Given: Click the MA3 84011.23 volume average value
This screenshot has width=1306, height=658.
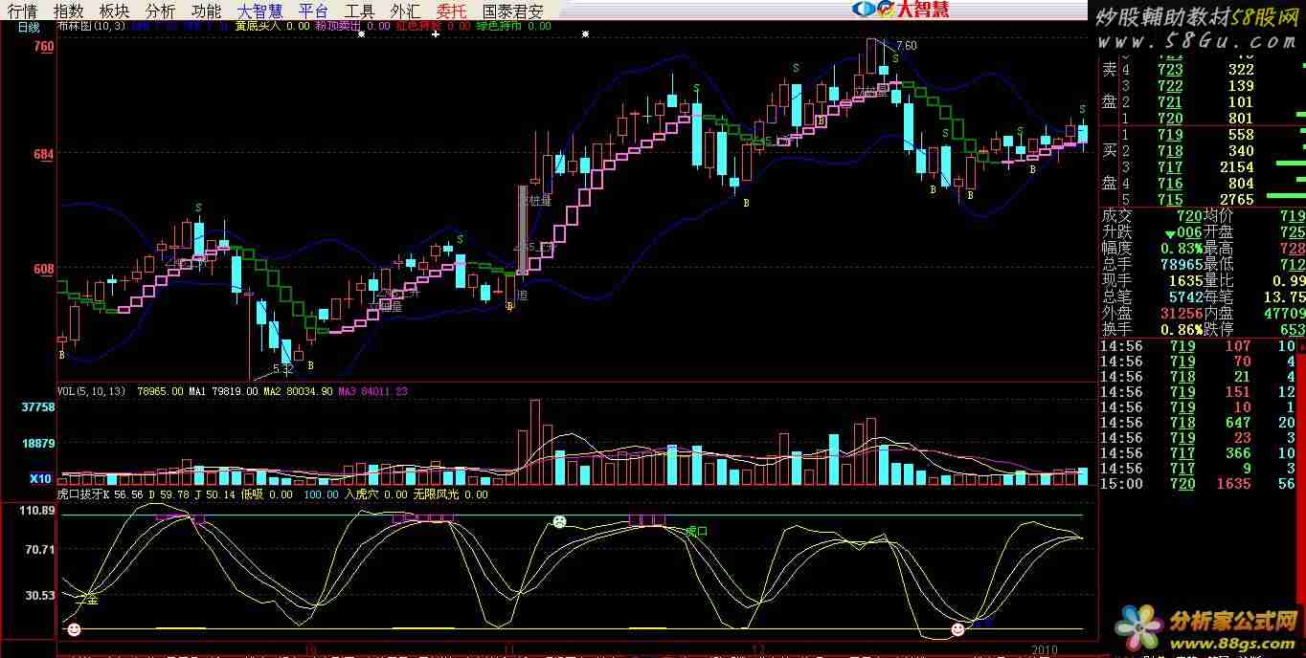Looking at the screenshot, I should coord(373,391).
